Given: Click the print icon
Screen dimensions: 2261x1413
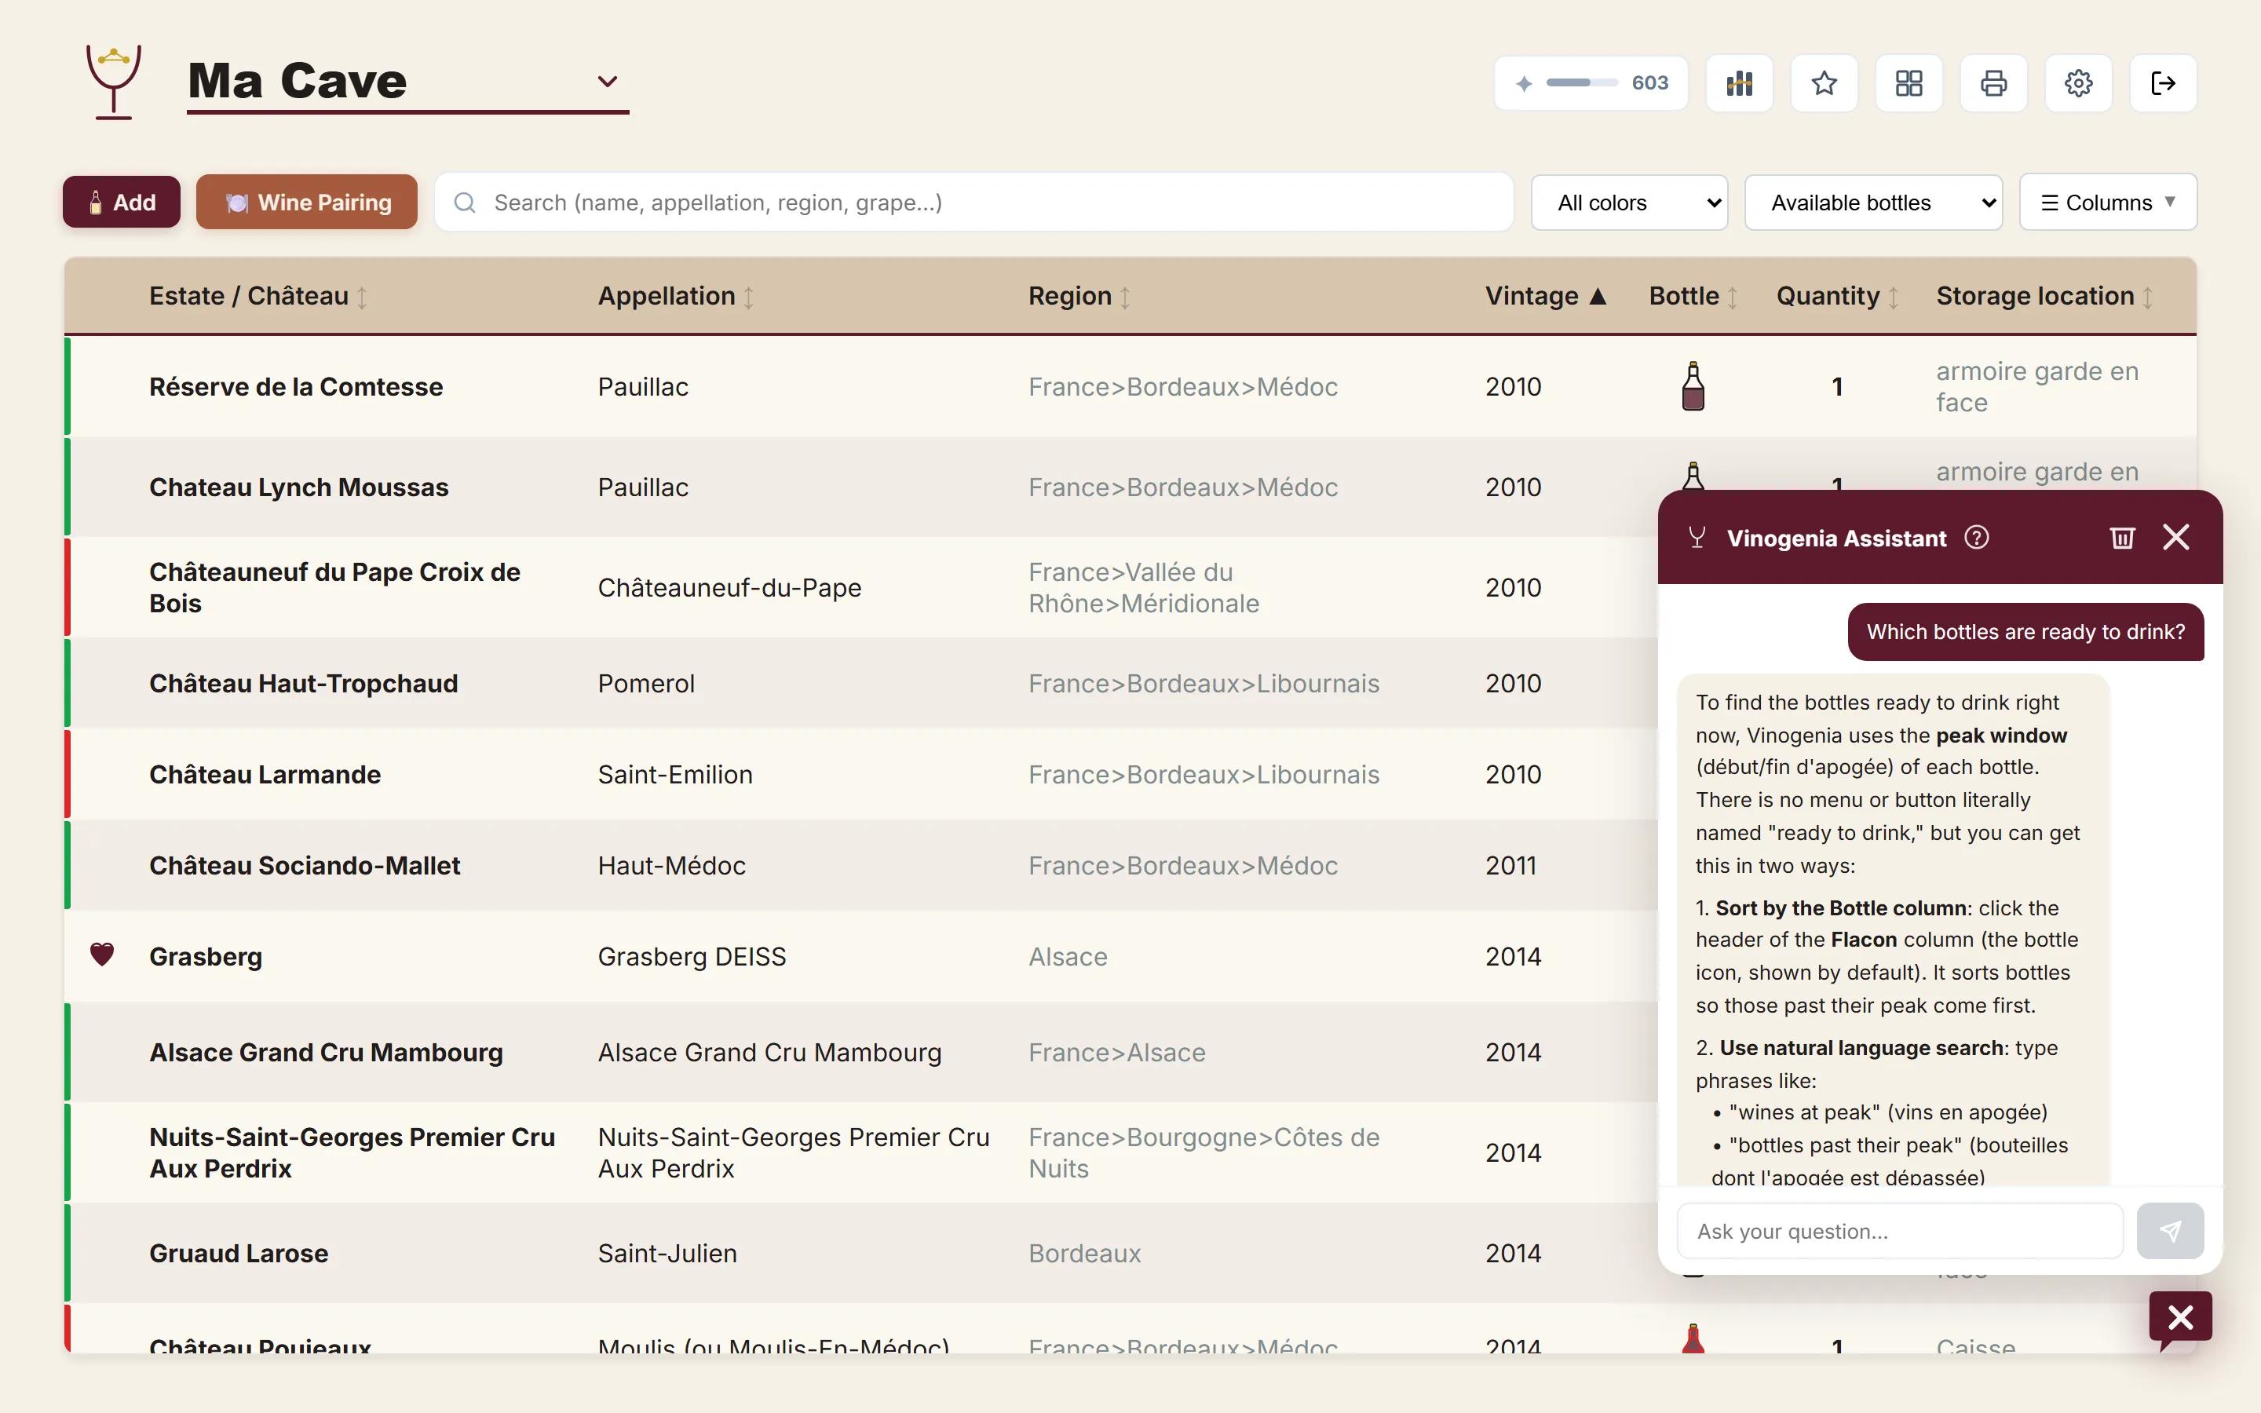Looking at the screenshot, I should 1993,83.
